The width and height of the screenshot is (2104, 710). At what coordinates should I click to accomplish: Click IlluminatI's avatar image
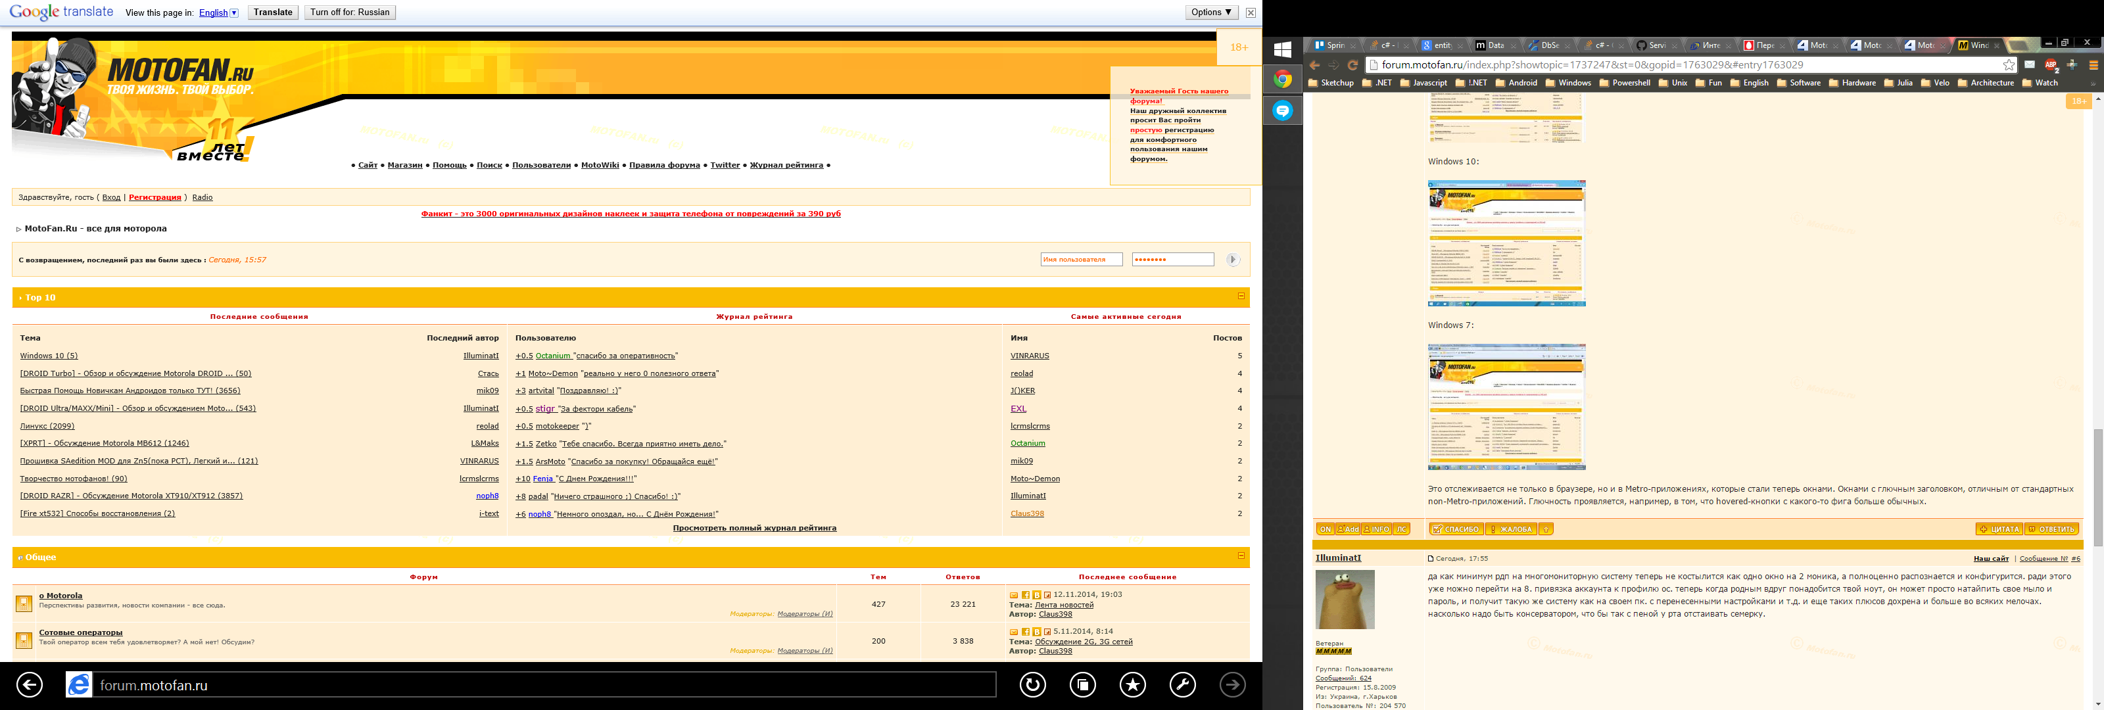click(1345, 600)
